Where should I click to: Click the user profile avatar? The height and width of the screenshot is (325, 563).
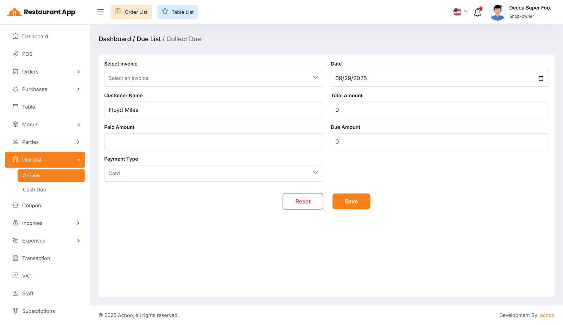(x=497, y=12)
